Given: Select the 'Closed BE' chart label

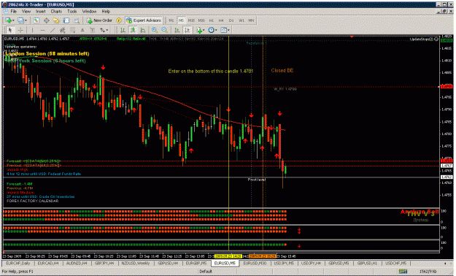Looking at the screenshot, I should (x=282, y=70).
